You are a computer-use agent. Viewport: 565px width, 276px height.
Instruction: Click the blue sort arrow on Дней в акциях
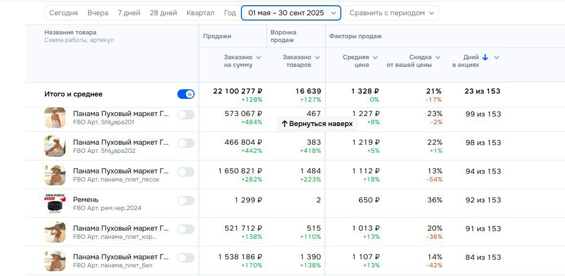pyautogui.click(x=485, y=57)
